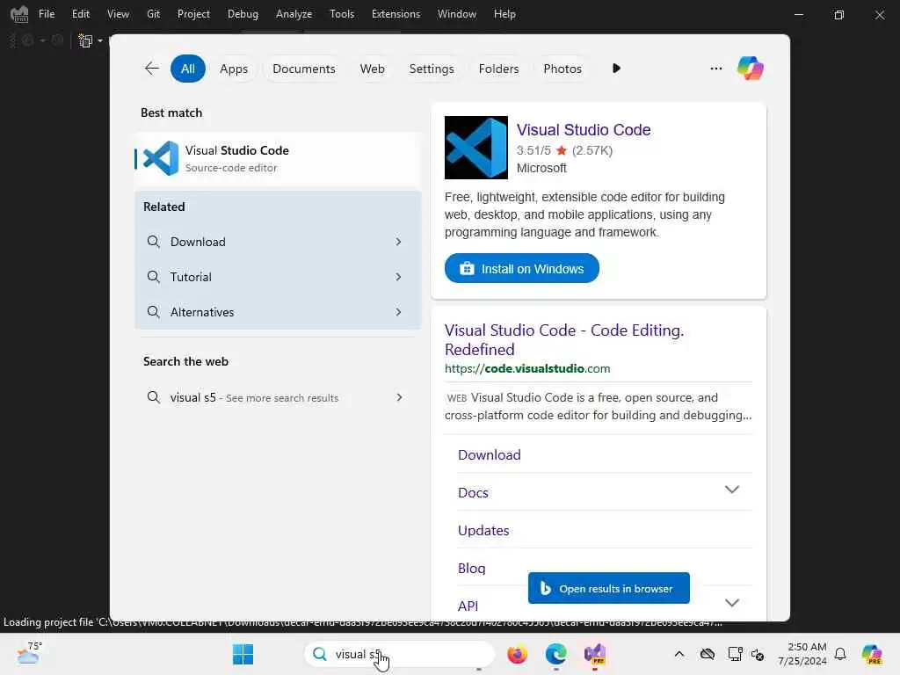Open Firefox from the taskbar
The width and height of the screenshot is (900, 675).
(x=517, y=654)
